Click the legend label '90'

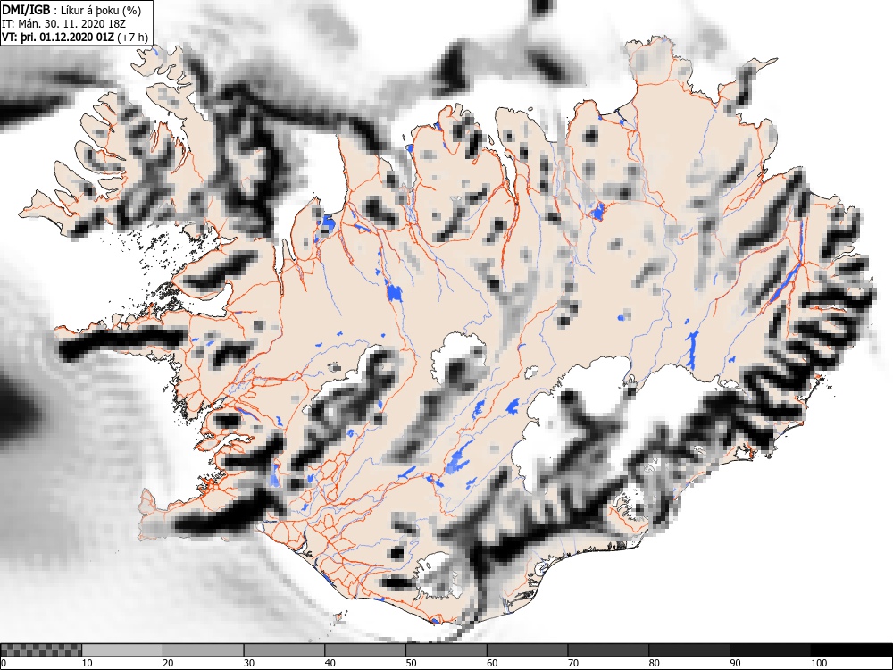click(734, 663)
